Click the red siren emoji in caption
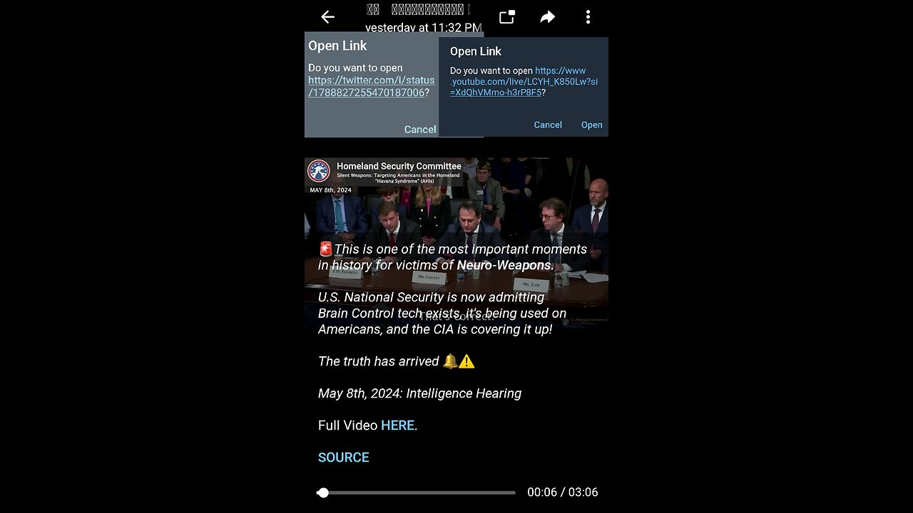The image size is (913, 513). click(x=325, y=249)
